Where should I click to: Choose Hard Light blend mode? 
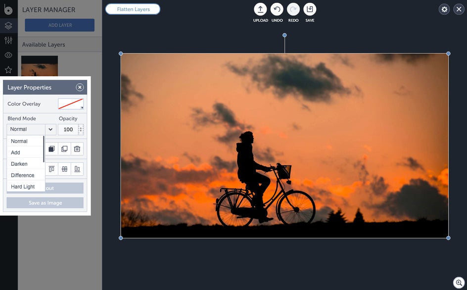click(25, 186)
